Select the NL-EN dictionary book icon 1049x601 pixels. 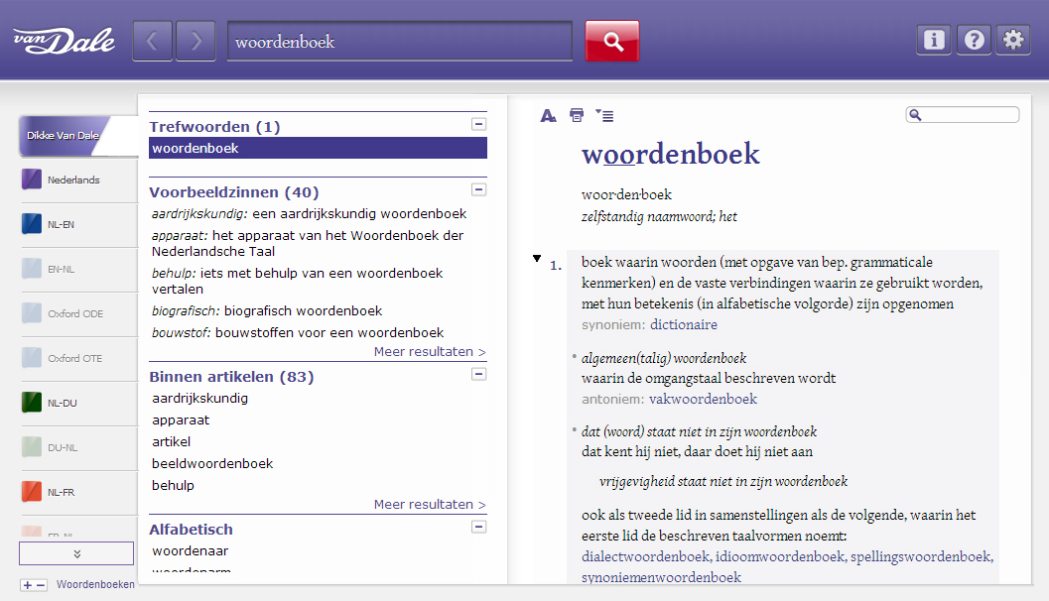pos(32,224)
